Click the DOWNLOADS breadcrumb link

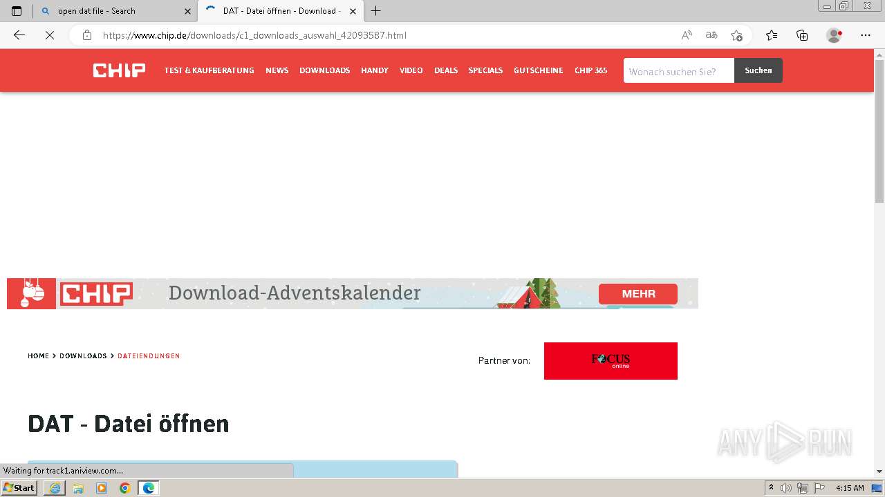click(x=83, y=356)
